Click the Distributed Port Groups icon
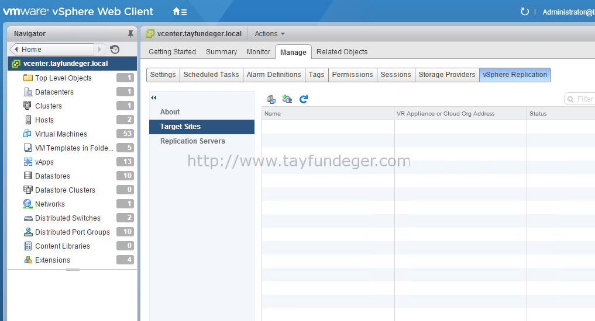The width and height of the screenshot is (595, 321). 27,232
